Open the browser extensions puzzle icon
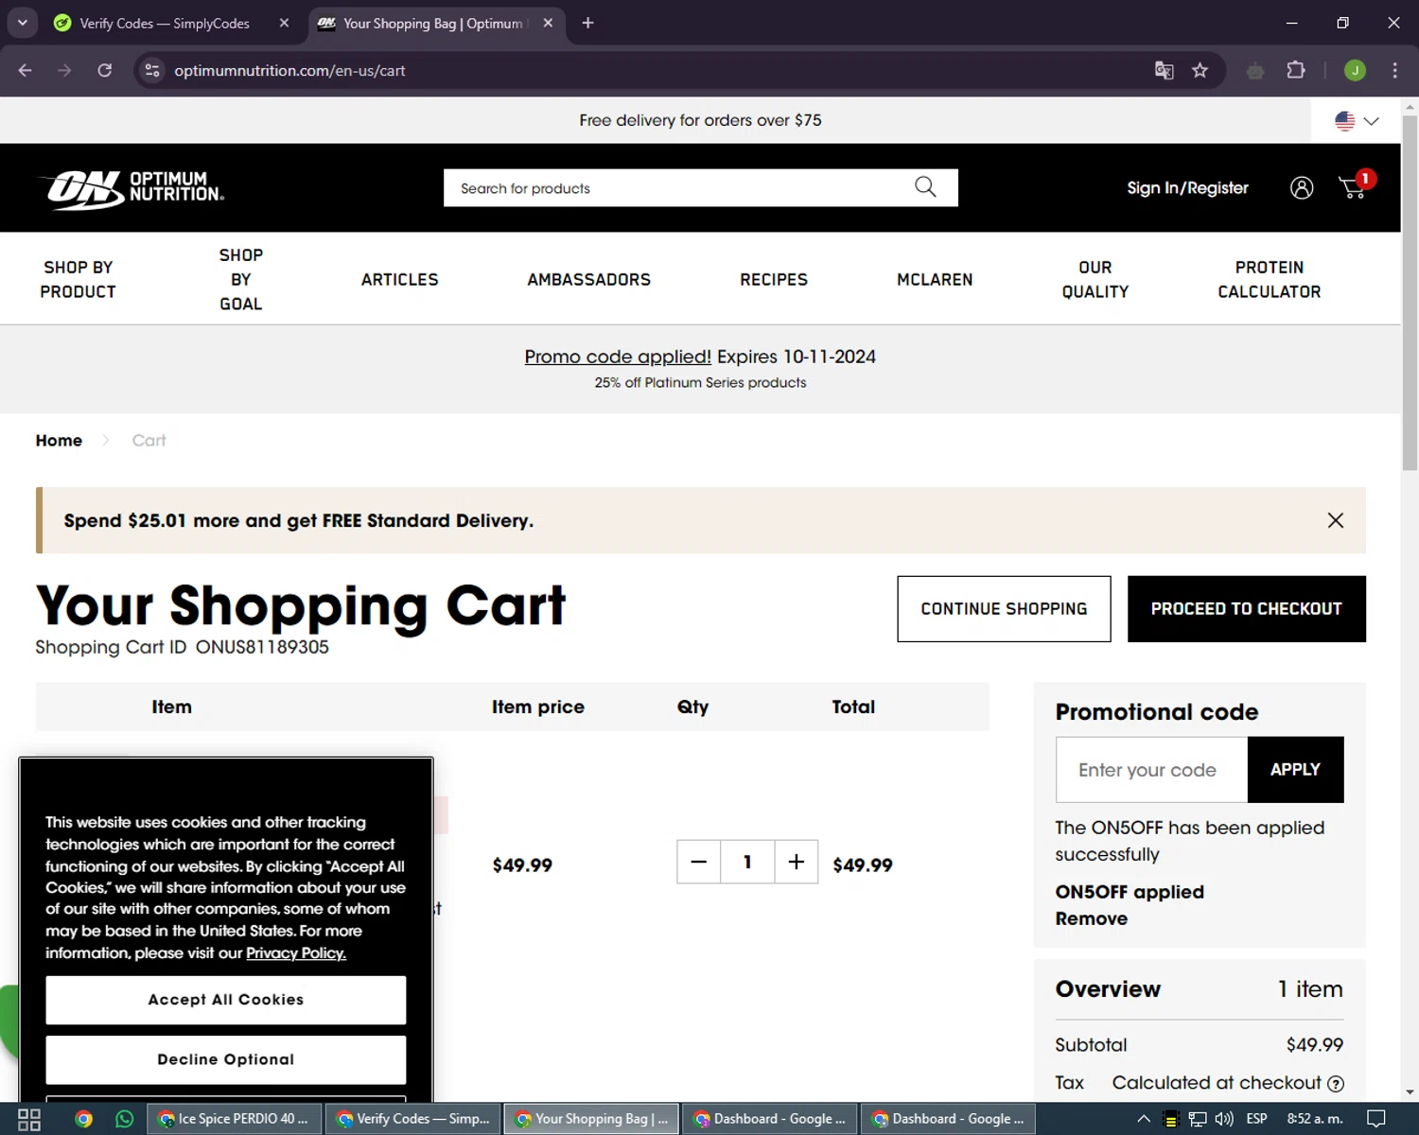This screenshot has height=1135, width=1419. pos(1296,71)
